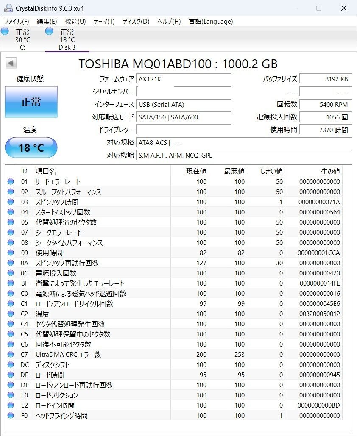Click the 現在値 column header
This screenshot has height=436, width=357.
click(x=190, y=171)
